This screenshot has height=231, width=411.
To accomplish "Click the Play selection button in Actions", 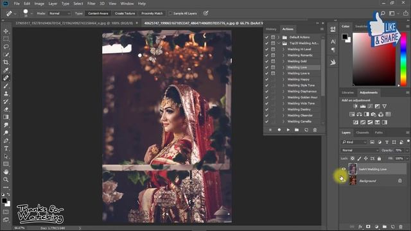I will 288,130.
